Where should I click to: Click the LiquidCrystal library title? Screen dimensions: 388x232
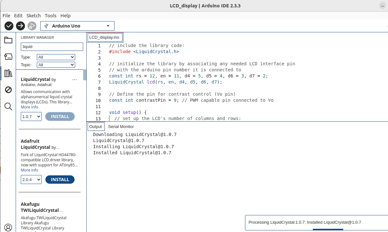pyautogui.click(x=36, y=79)
